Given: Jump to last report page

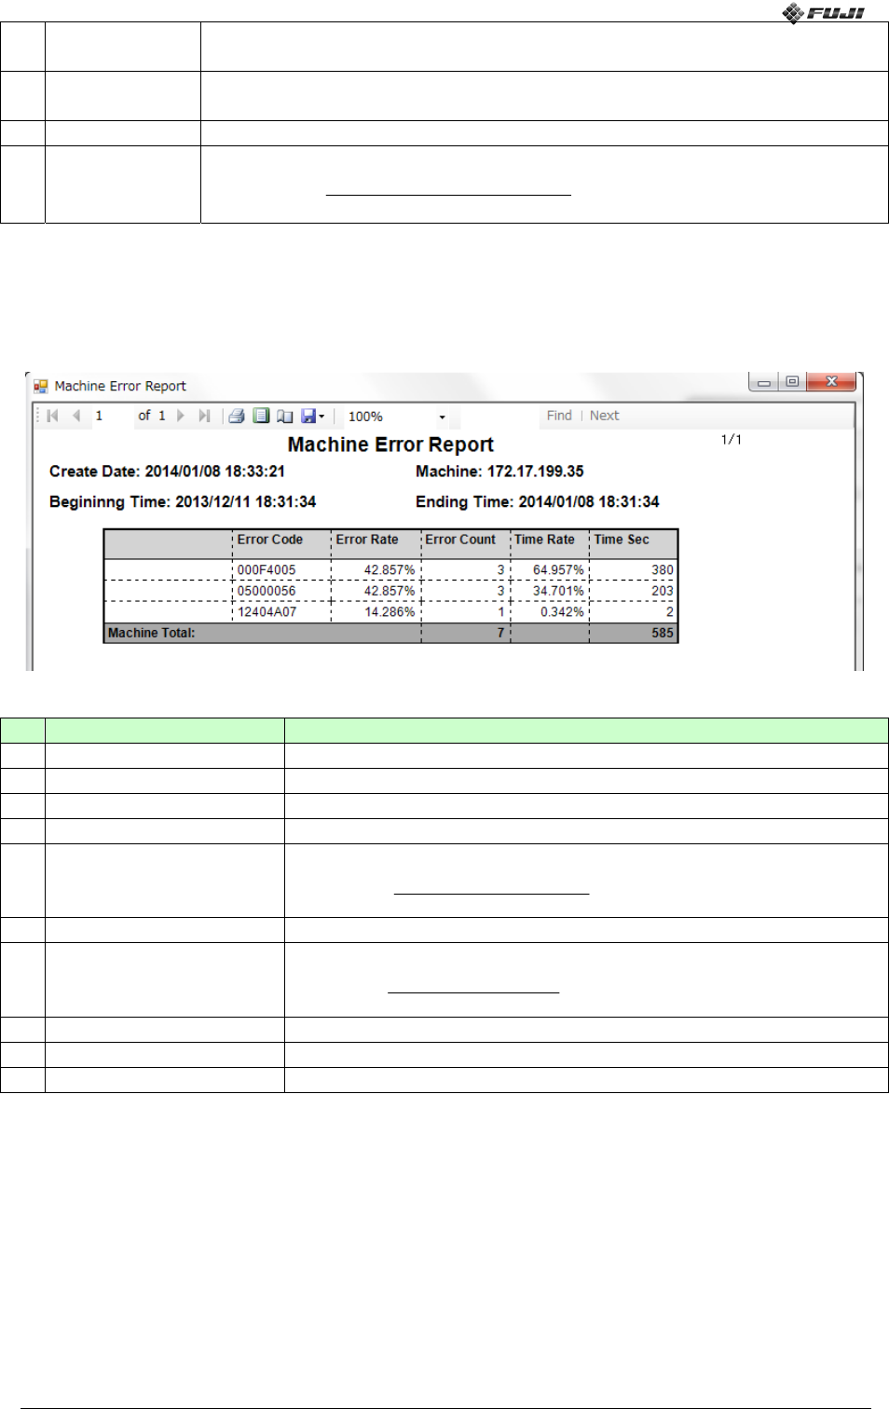Looking at the screenshot, I should pos(204,416).
